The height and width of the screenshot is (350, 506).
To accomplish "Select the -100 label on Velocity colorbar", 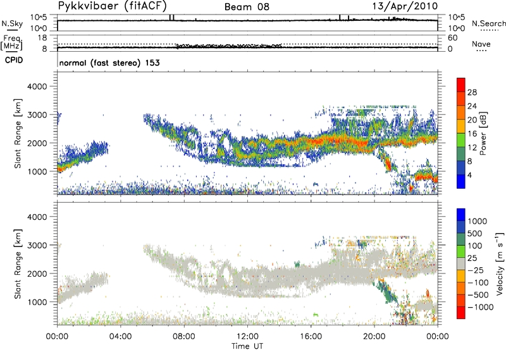I will pos(479,282).
